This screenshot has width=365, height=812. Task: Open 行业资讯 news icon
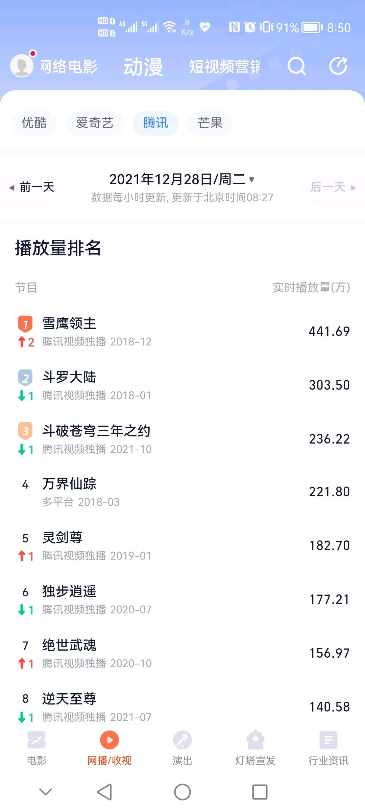coord(328,740)
